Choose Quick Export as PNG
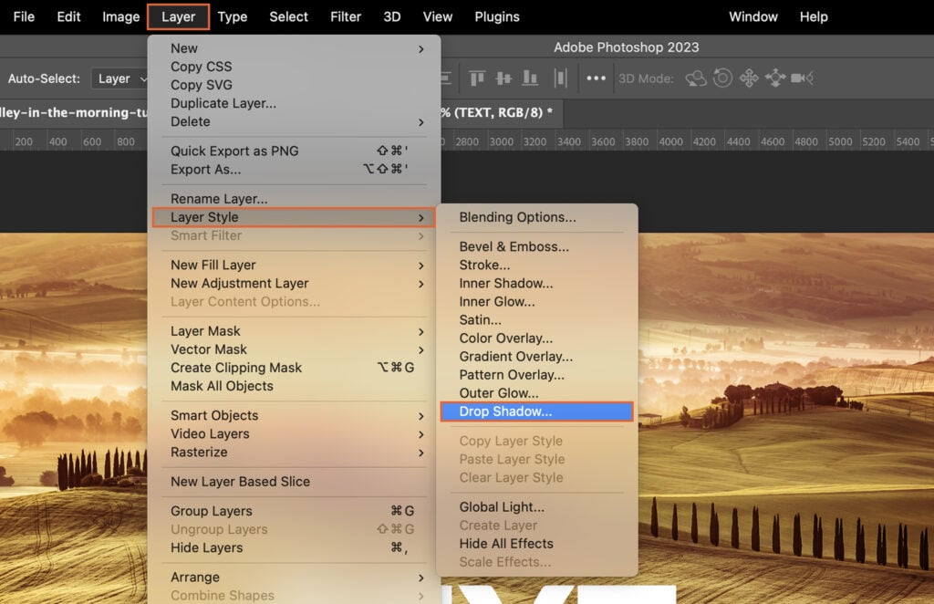Viewport: 934px width, 604px height. tap(233, 151)
